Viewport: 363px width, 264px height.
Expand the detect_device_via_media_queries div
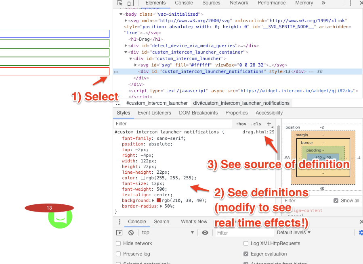click(x=126, y=46)
